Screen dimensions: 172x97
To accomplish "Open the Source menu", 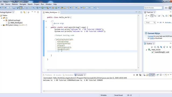I will click(x=8, y=4).
